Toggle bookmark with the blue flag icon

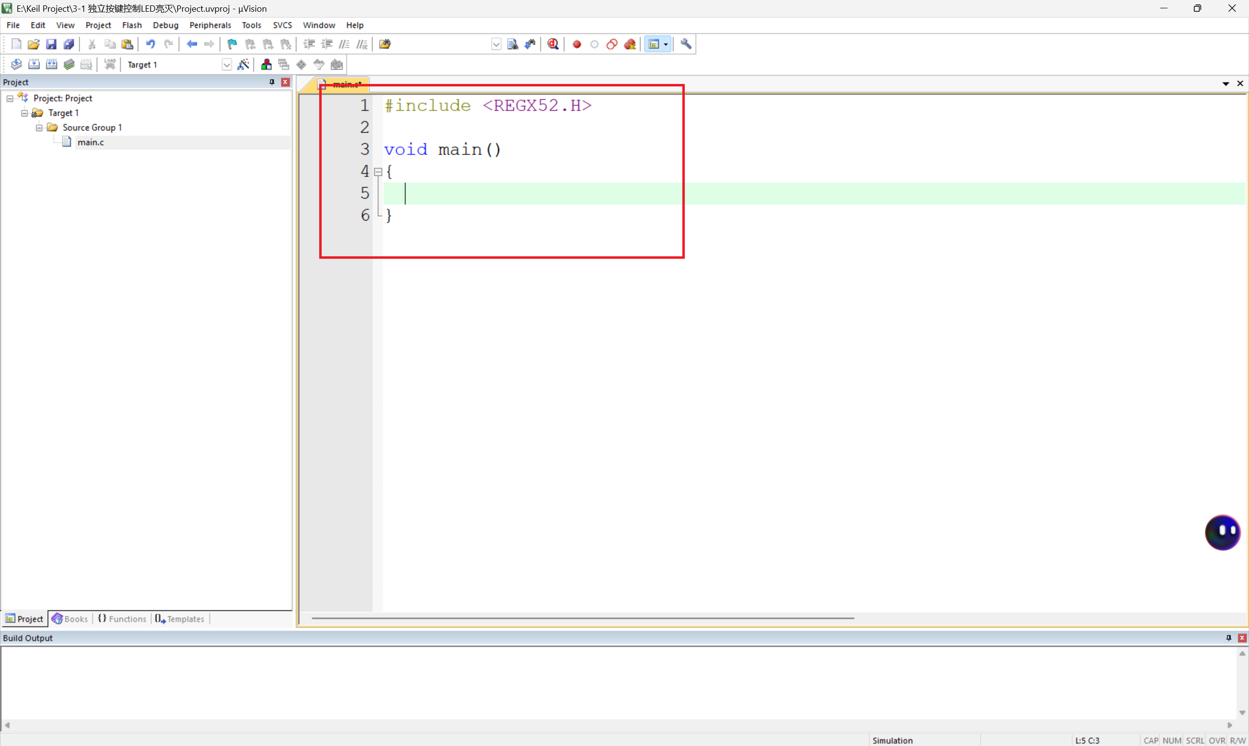[x=232, y=44]
